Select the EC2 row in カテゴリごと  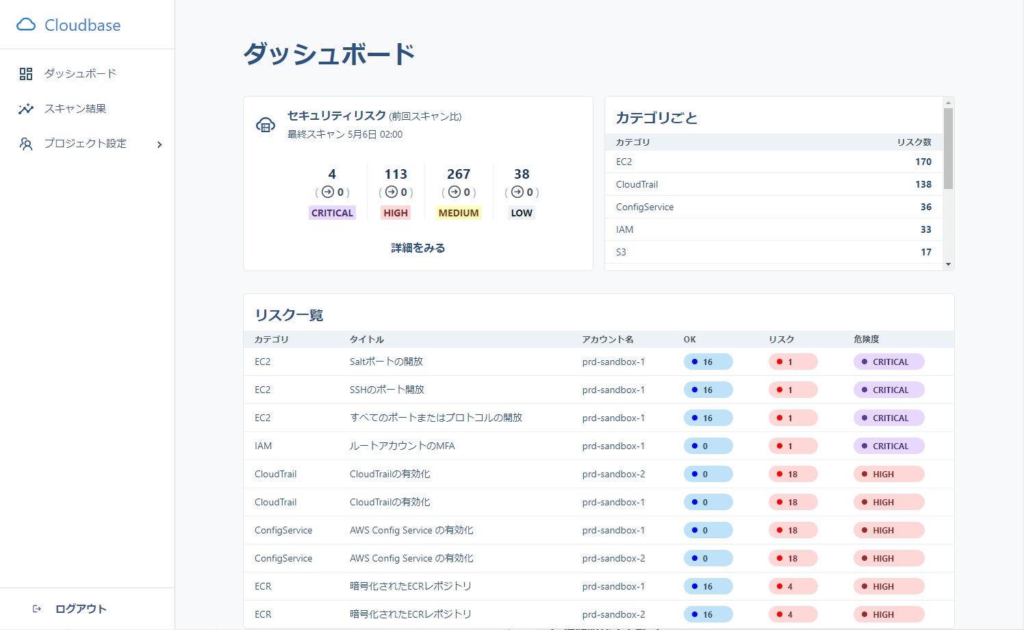pyautogui.click(x=773, y=162)
